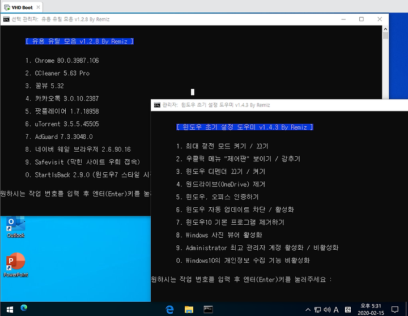
Task: Click the 윈도우 초기 설정 도우미 v1.4.3 header
Action: tap(245, 127)
